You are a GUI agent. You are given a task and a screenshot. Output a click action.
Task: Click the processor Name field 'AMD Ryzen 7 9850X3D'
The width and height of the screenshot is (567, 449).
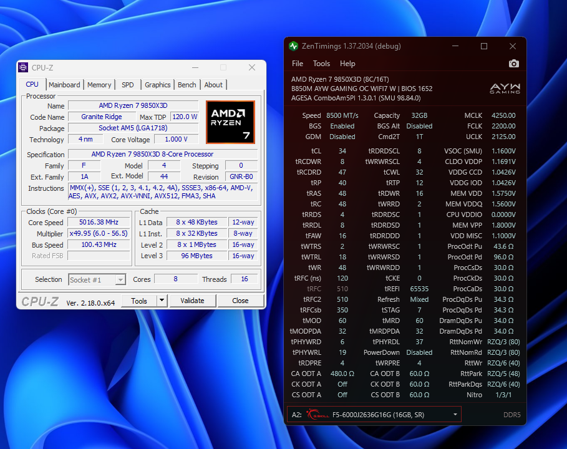point(133,105)
